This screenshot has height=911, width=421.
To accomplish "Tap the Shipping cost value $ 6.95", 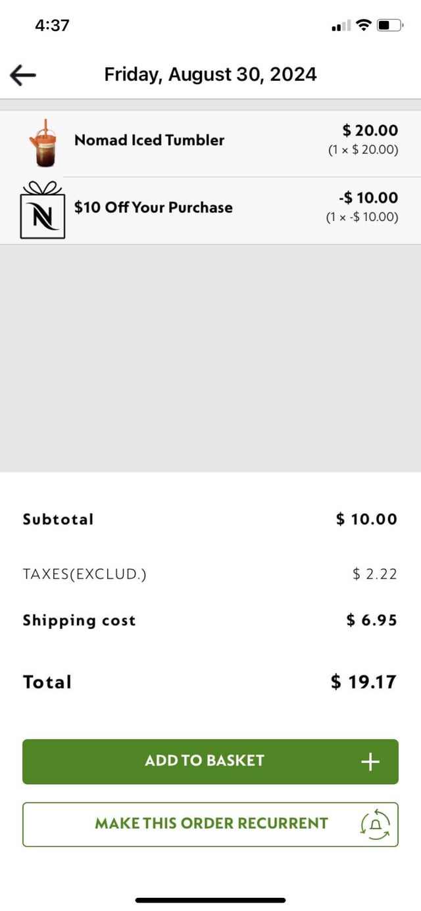I will 372,620.
